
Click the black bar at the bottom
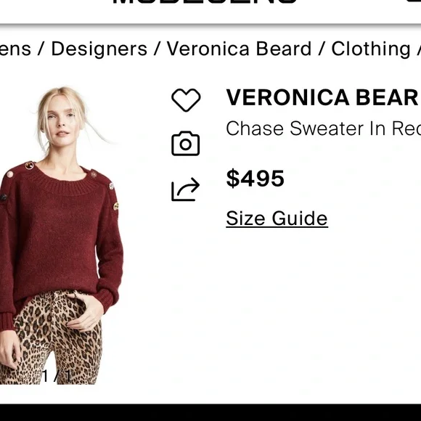coord(210,412)
